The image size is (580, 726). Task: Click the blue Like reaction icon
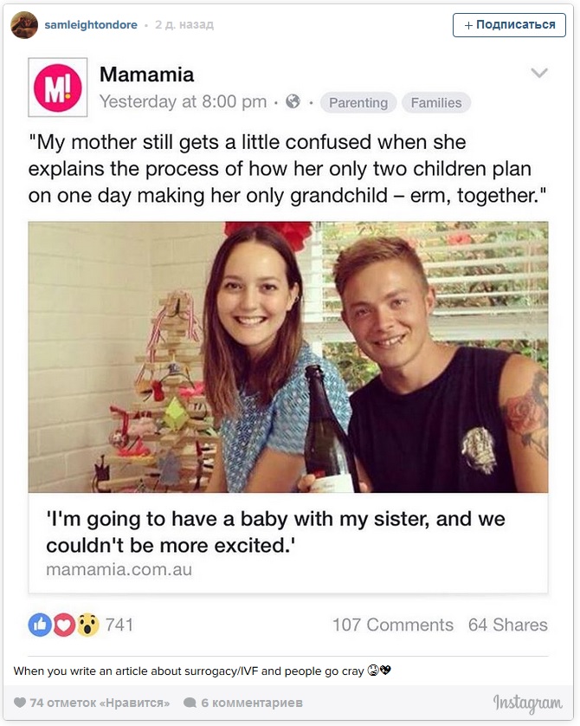coord(40,625)
